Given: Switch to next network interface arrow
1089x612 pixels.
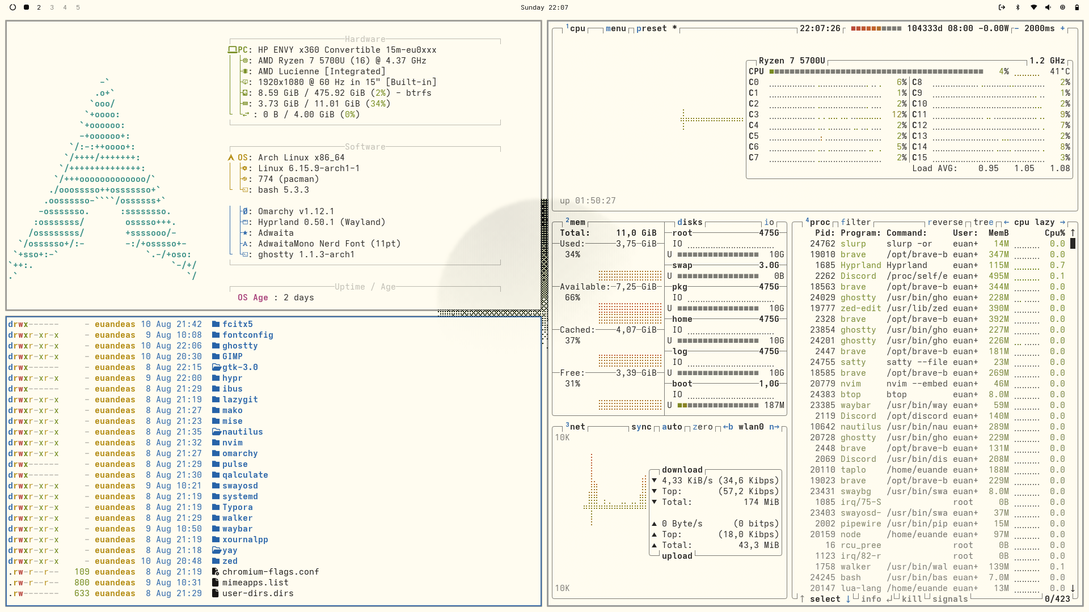Looking at the screenshot, I should point(774,427).
